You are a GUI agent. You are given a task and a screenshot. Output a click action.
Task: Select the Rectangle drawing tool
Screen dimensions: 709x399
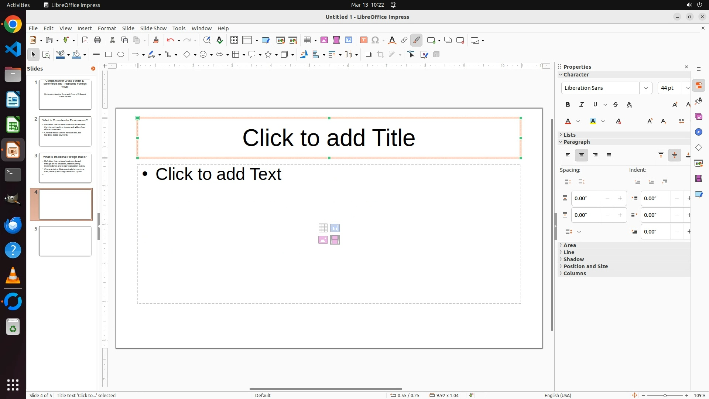coord(109,55)
